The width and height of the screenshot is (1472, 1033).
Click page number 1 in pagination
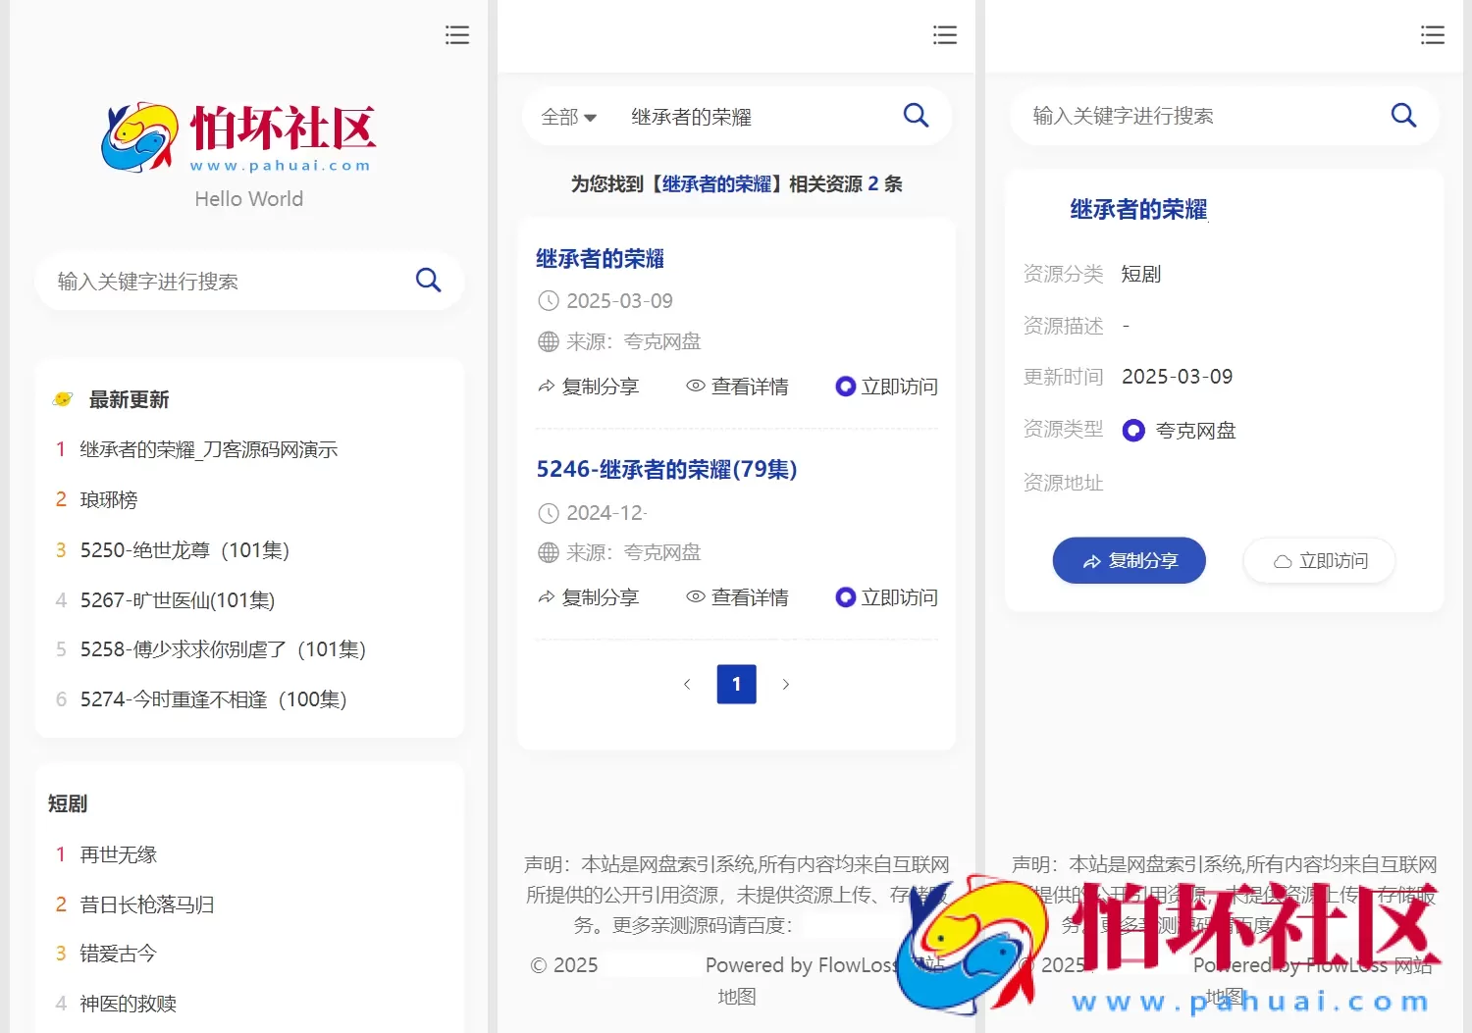(736, 684)
